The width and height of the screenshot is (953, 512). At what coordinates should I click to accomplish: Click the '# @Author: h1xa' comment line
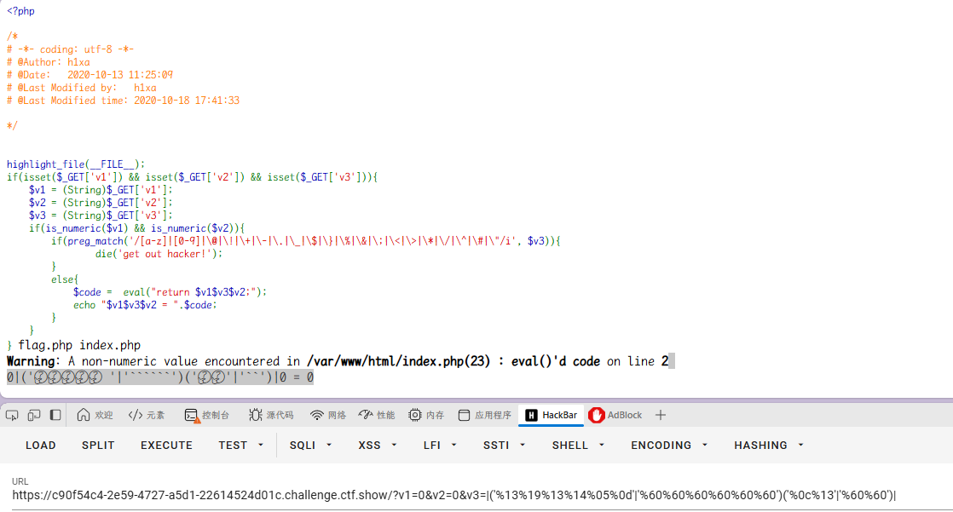coord(48,62)
